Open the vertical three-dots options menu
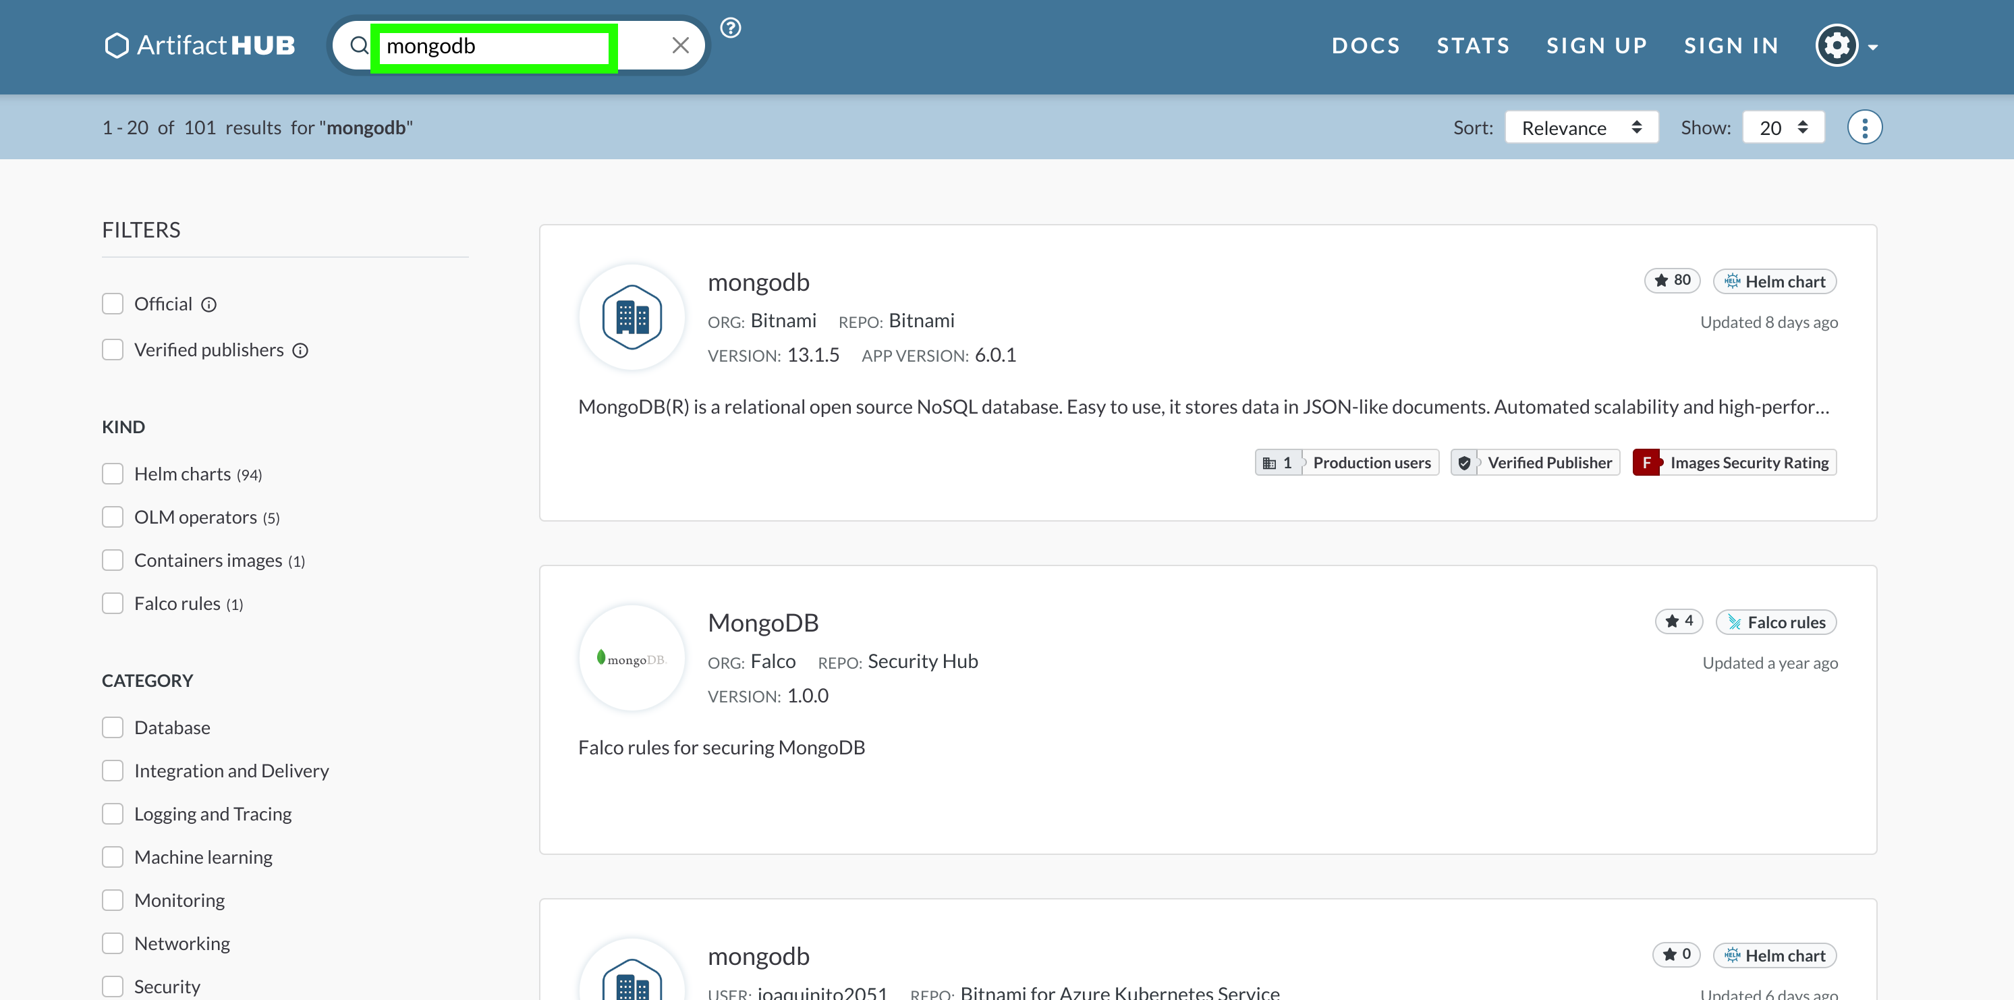Viewport: 2014px width, 1000px height. [1864, 128]
